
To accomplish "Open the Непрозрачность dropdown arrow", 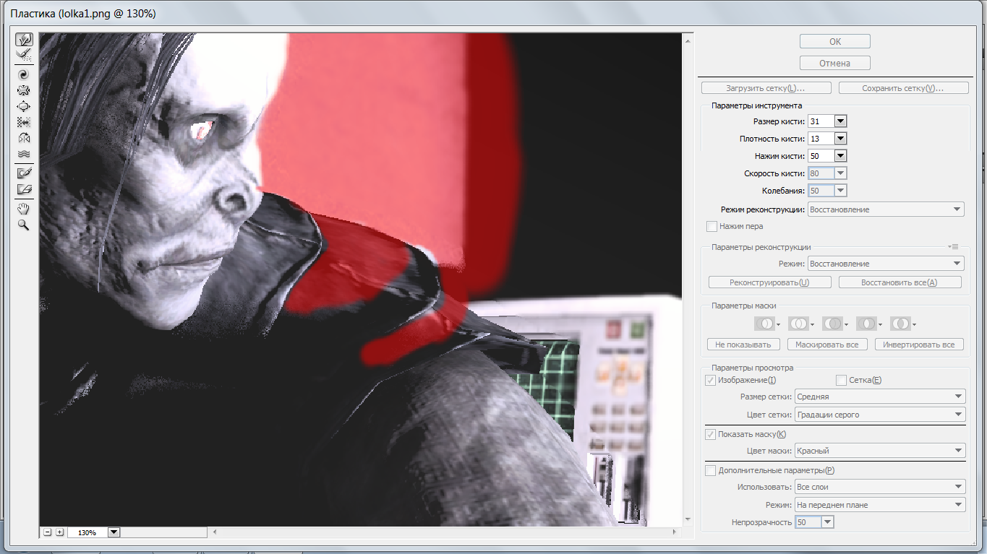I will 828,521.
